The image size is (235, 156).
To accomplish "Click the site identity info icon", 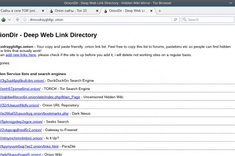I will click(25, 19).
